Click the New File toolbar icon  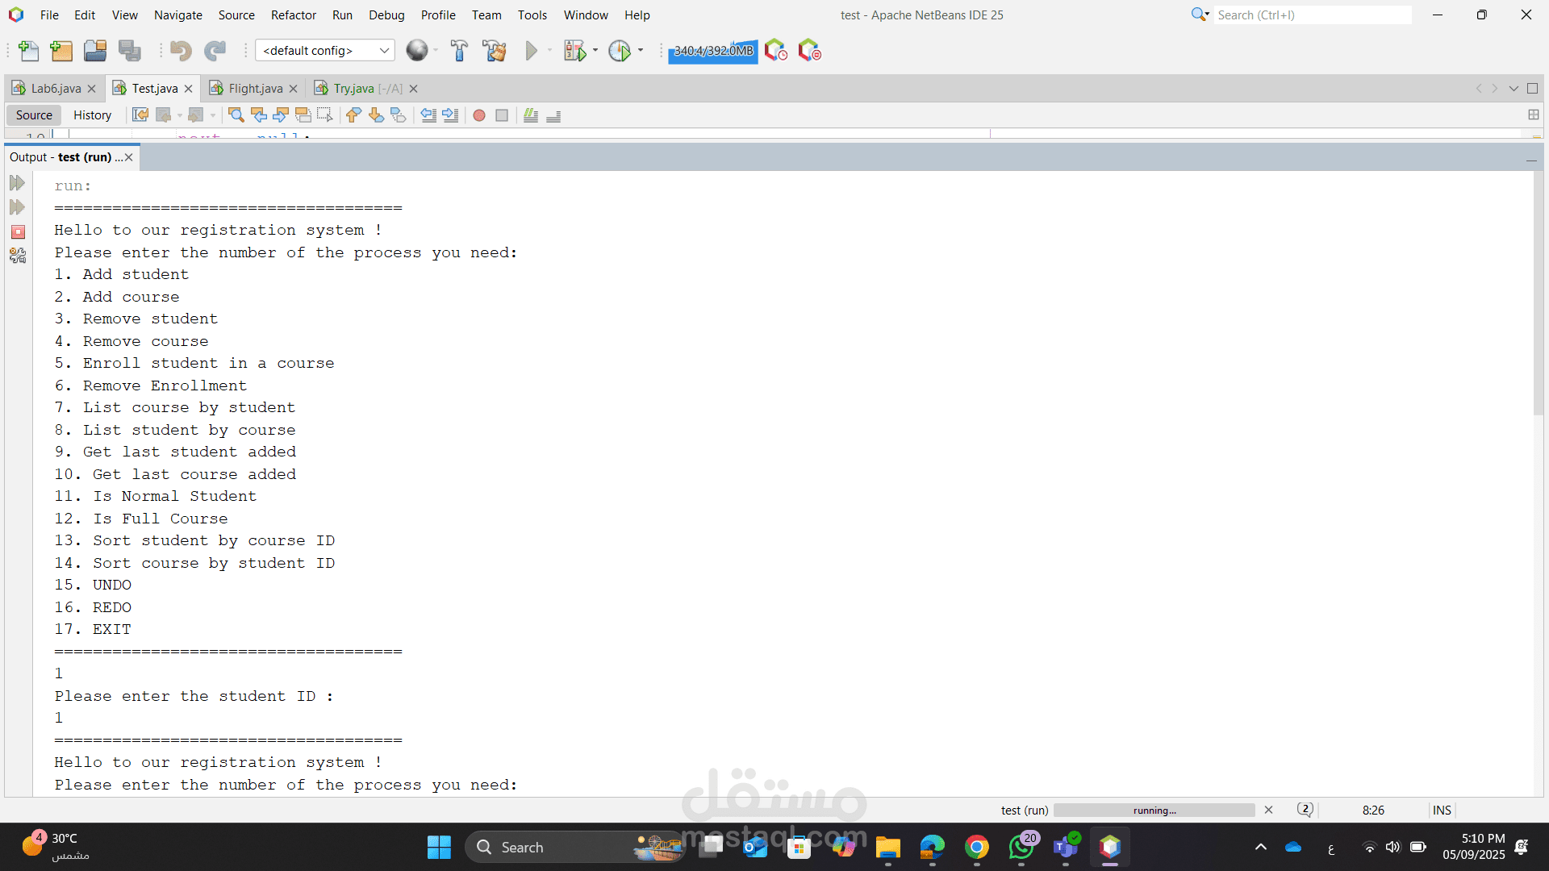pos(28,51)
